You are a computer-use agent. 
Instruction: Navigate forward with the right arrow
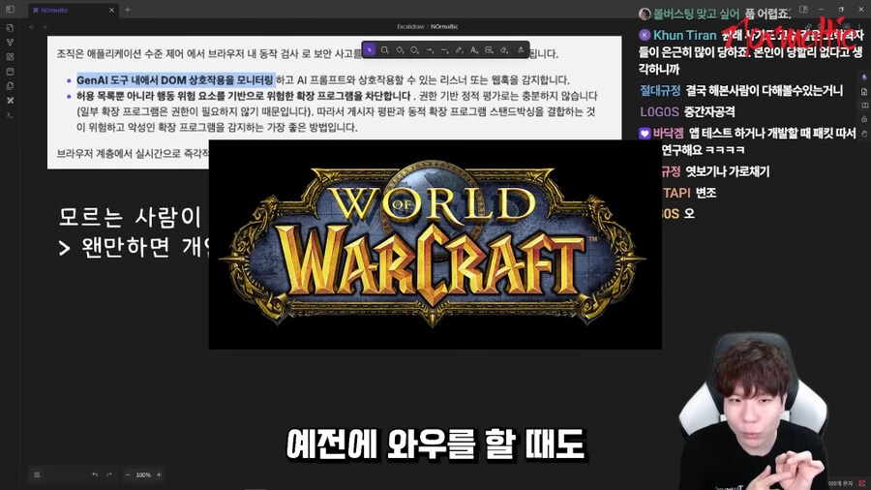point(45,27)
